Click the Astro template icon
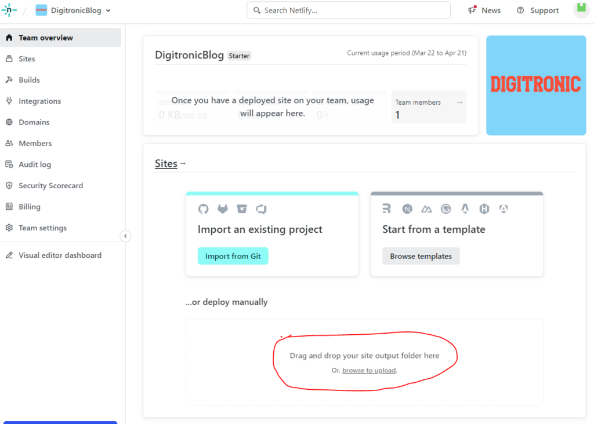The height and width of the screenshot is (424, 594). click(465, 209)
